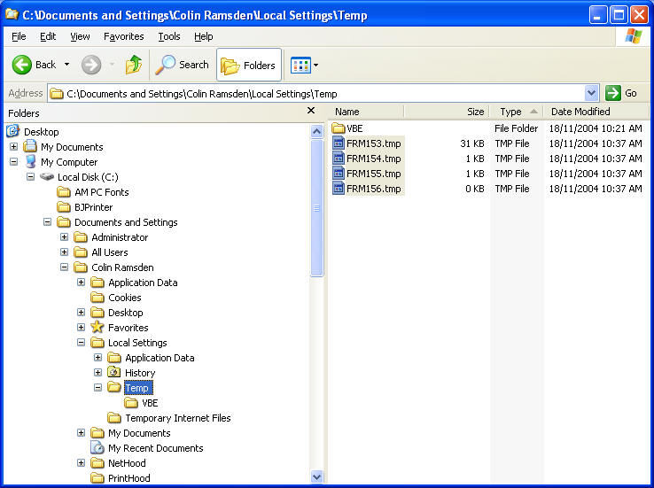Click the "31 KB" size cell

471,143
